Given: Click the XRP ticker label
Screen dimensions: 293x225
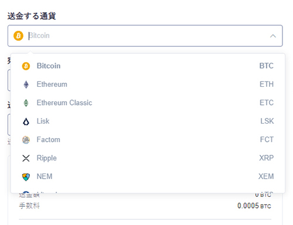Looking at the screenshot, I should point(267,158).
